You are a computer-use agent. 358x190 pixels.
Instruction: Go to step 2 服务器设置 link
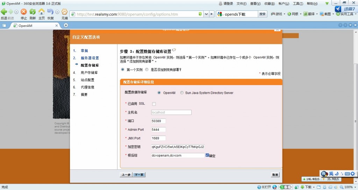coord(90,58)
